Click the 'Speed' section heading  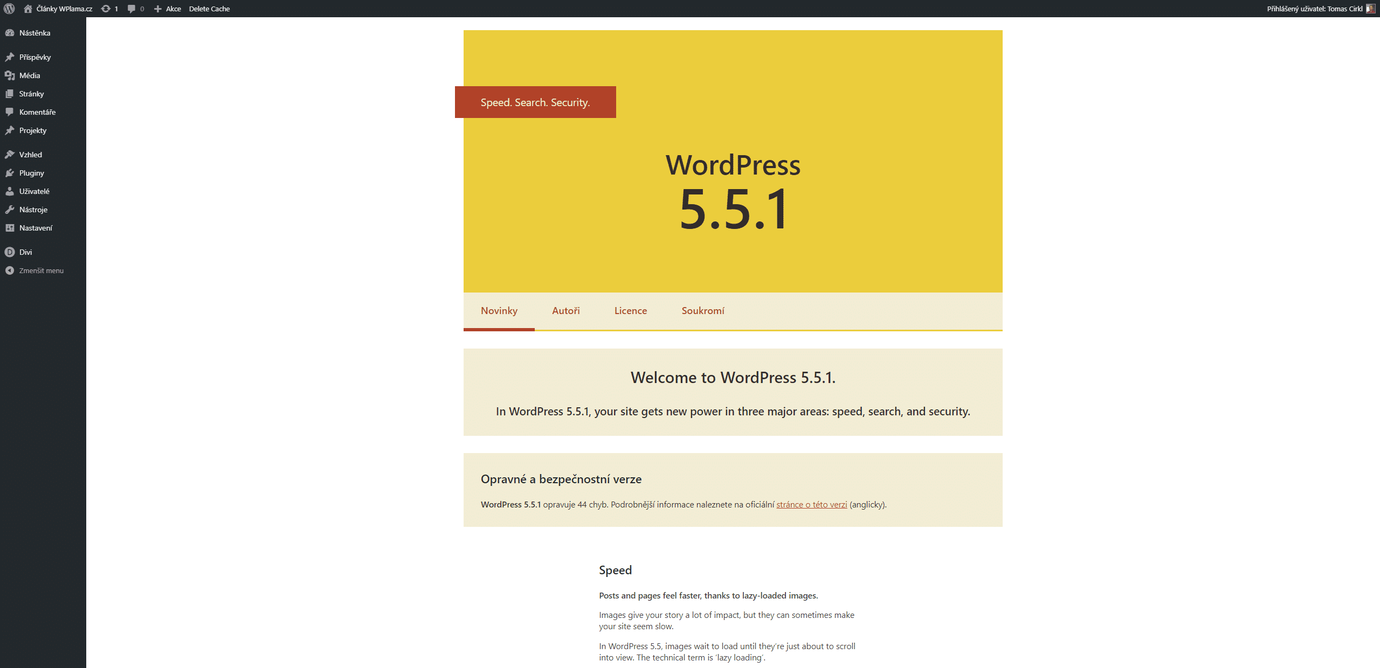click(x=615, y=570)
